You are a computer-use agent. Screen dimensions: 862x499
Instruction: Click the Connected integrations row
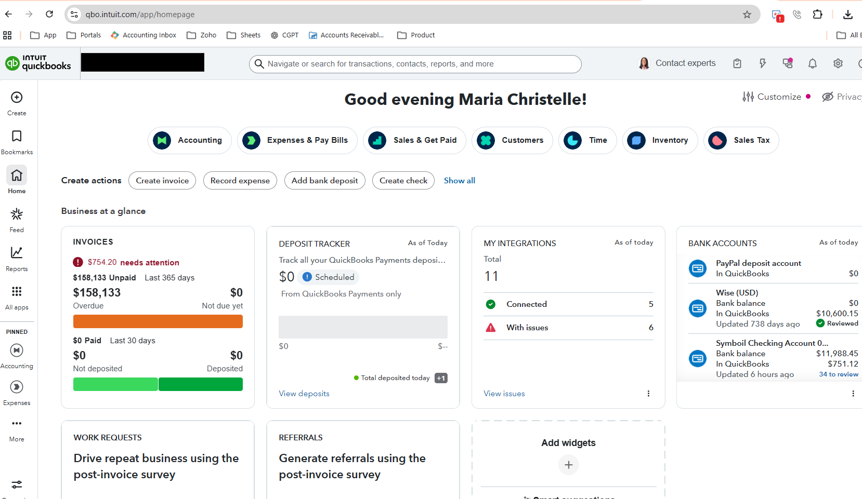(x=568, y=304)
